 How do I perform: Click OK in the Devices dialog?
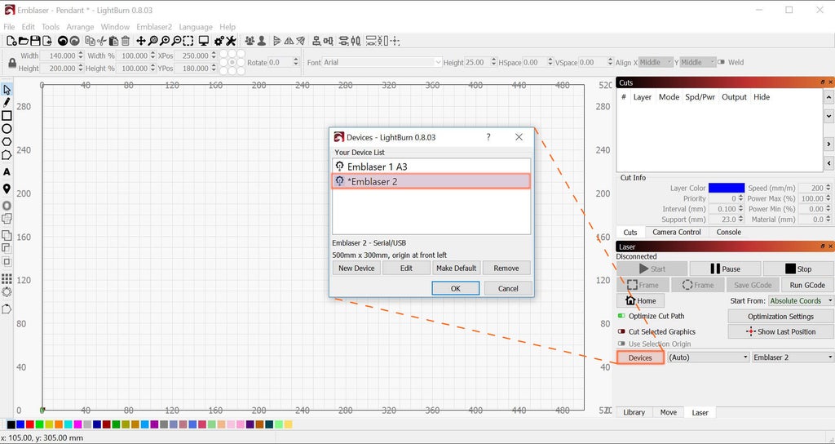455,288
